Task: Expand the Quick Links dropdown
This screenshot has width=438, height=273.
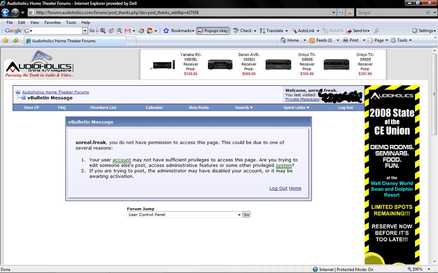Action: (296, 108)
